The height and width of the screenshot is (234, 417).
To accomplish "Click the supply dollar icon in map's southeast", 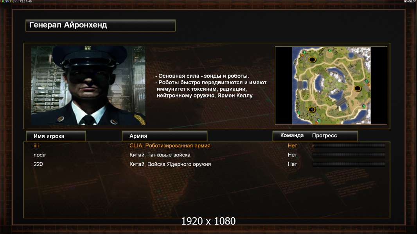I will coord(364,106).
